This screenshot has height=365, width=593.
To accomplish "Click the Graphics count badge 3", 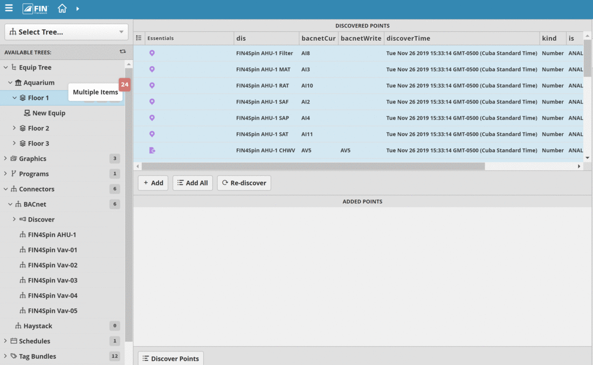I will click(115, 159).
